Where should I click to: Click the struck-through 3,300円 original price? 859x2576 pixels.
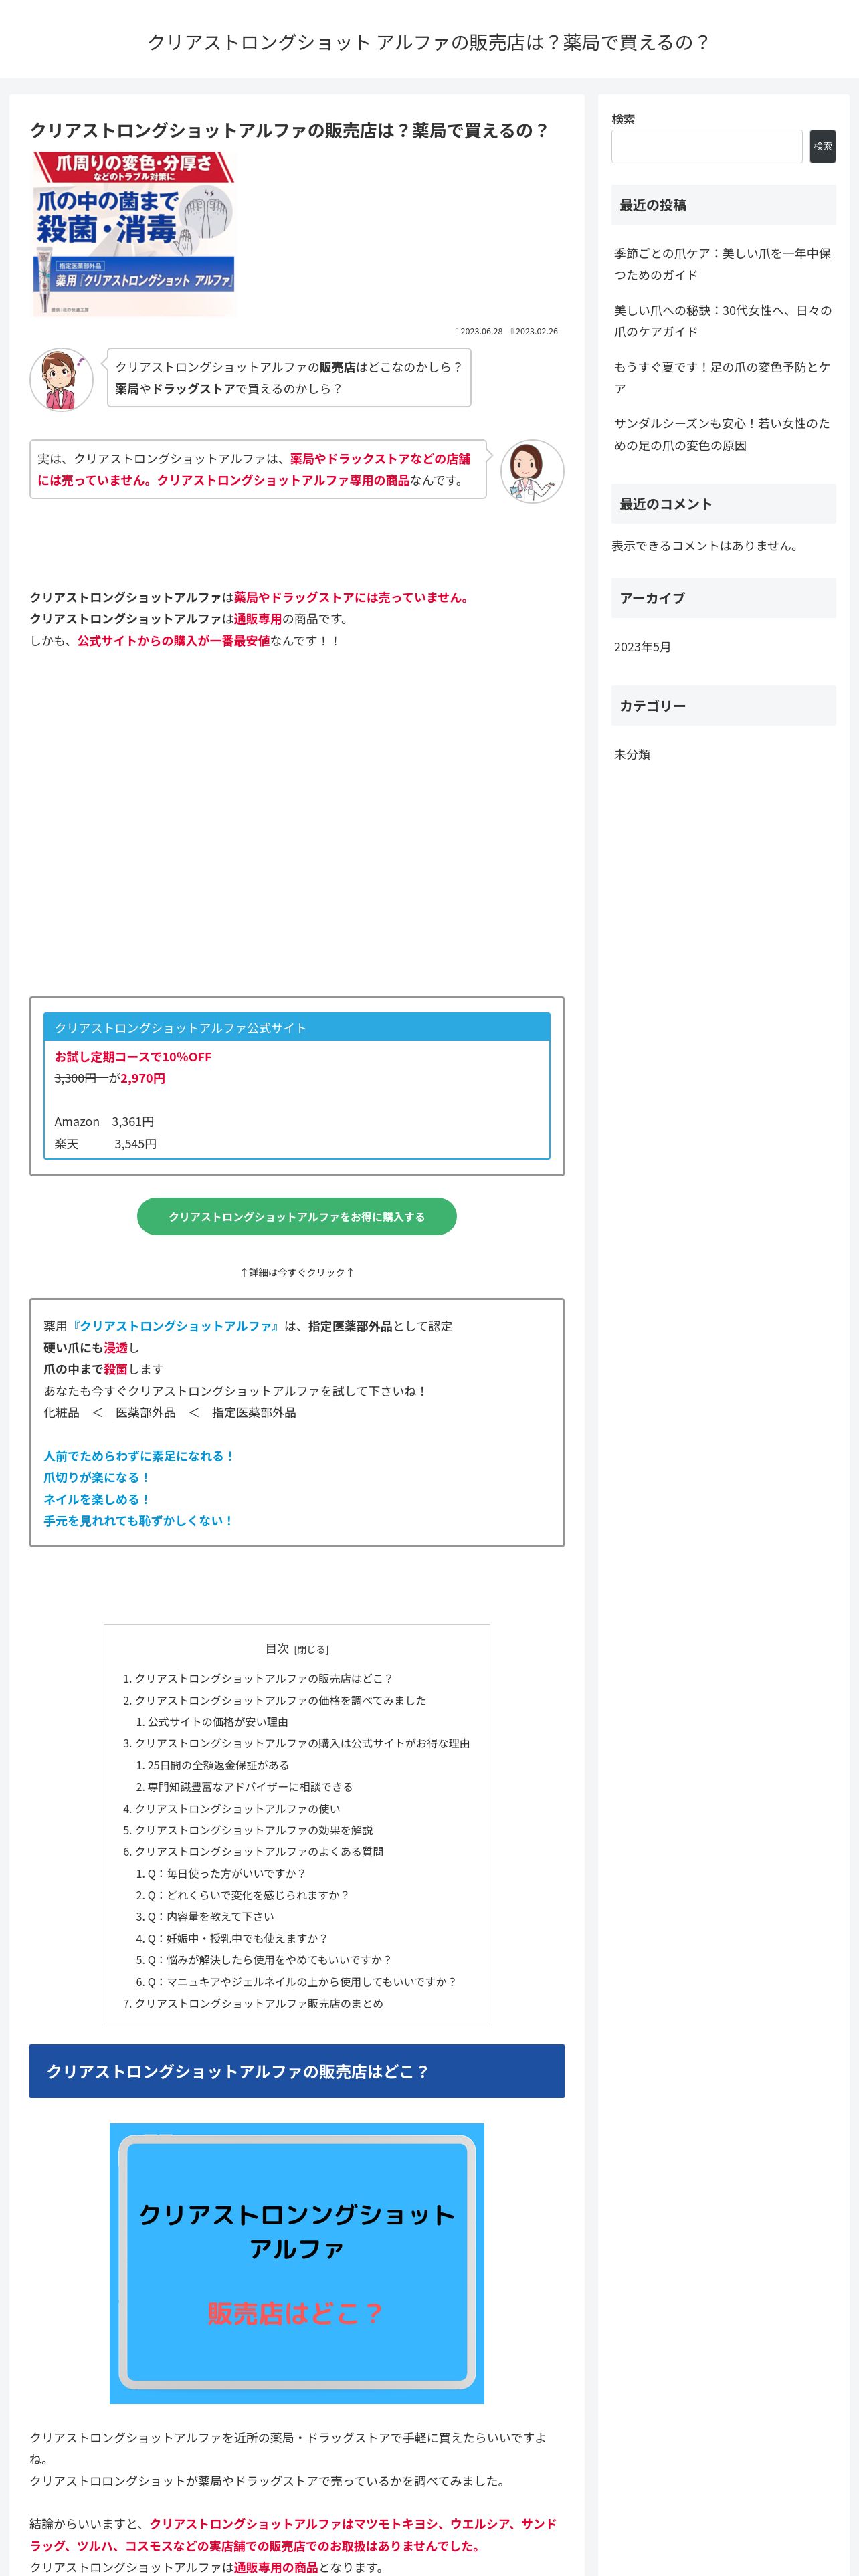(x=75, y=1078)
